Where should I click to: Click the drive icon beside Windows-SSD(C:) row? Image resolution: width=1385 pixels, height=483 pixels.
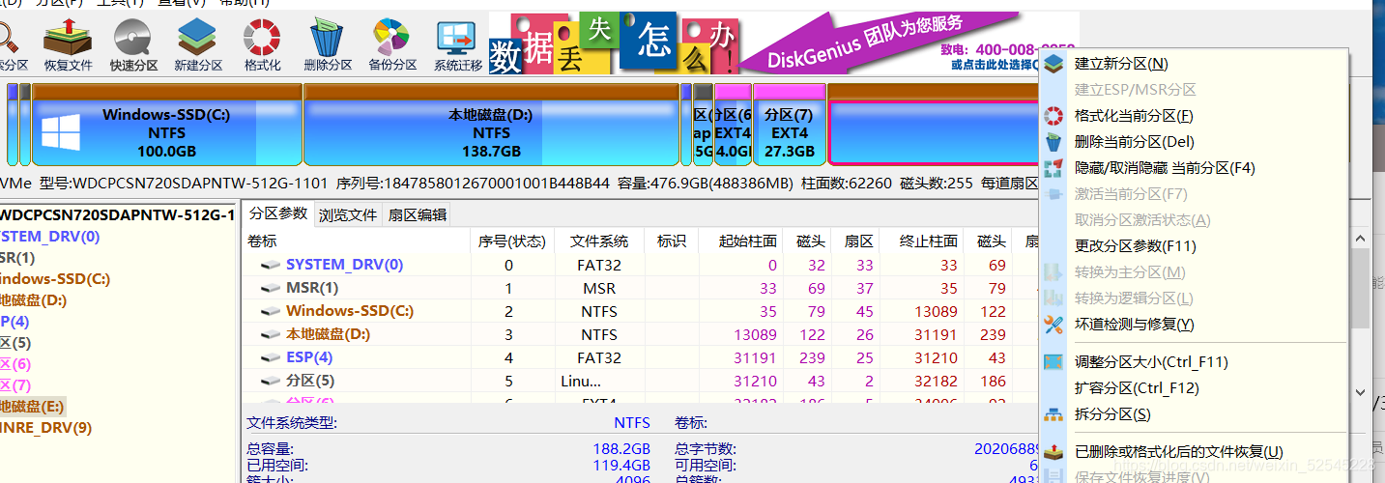[271, 312]
